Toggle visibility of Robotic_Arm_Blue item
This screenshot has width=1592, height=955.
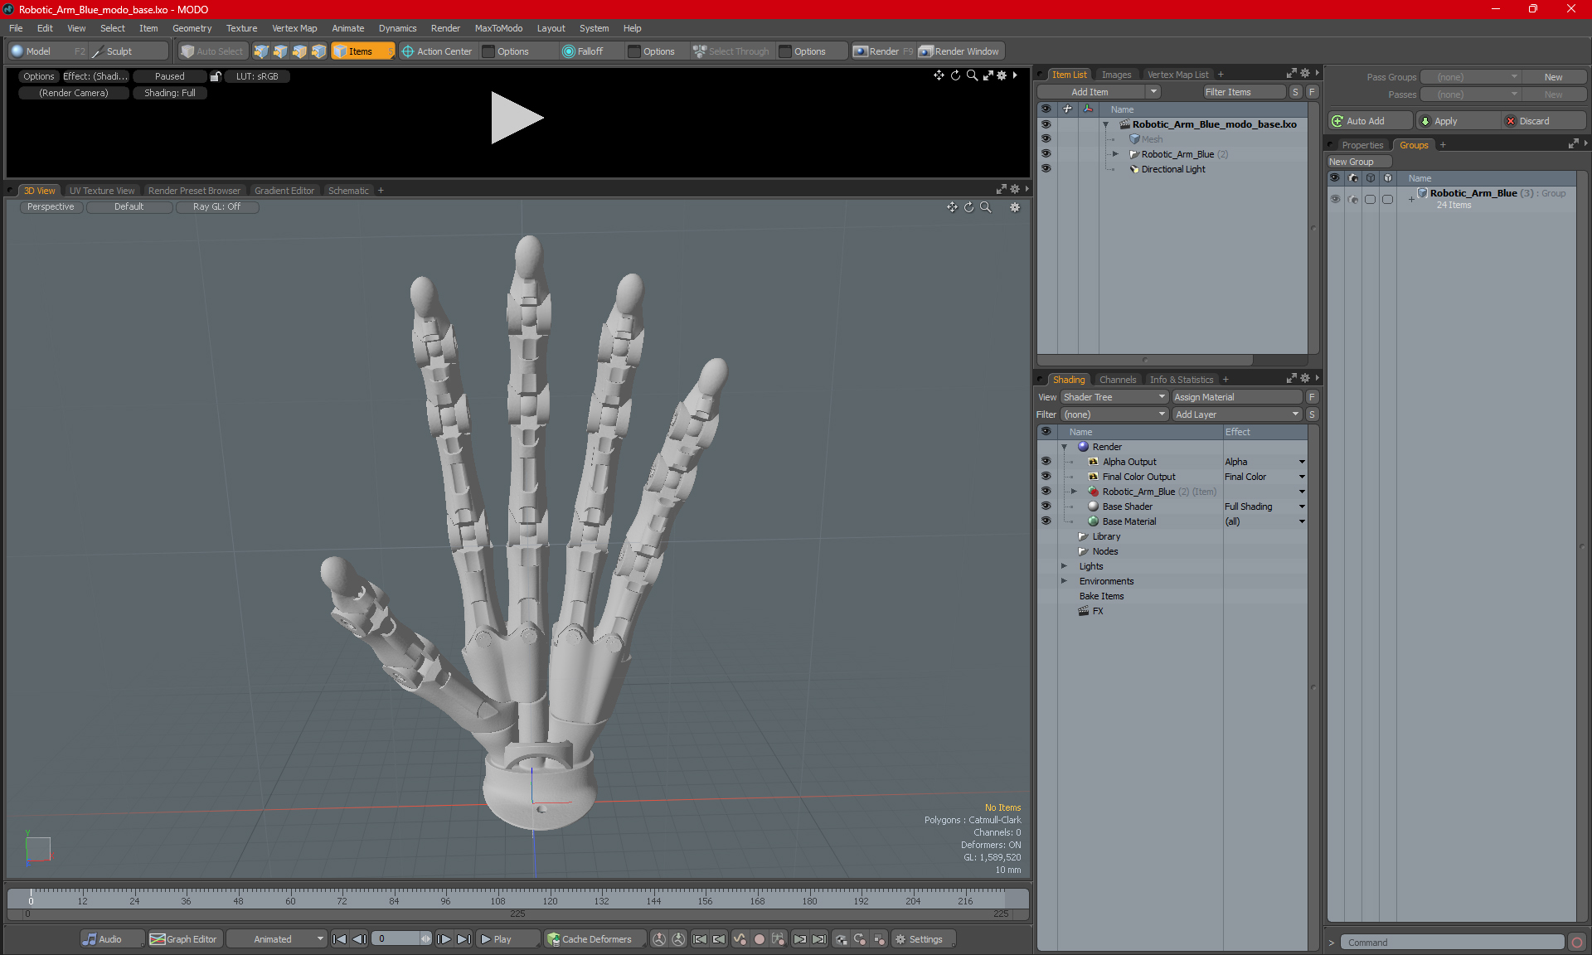pos(1045,153)
